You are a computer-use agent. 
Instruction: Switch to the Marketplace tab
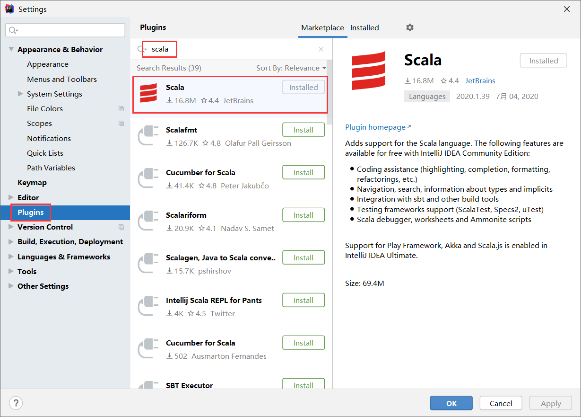(x=322, y=28)
